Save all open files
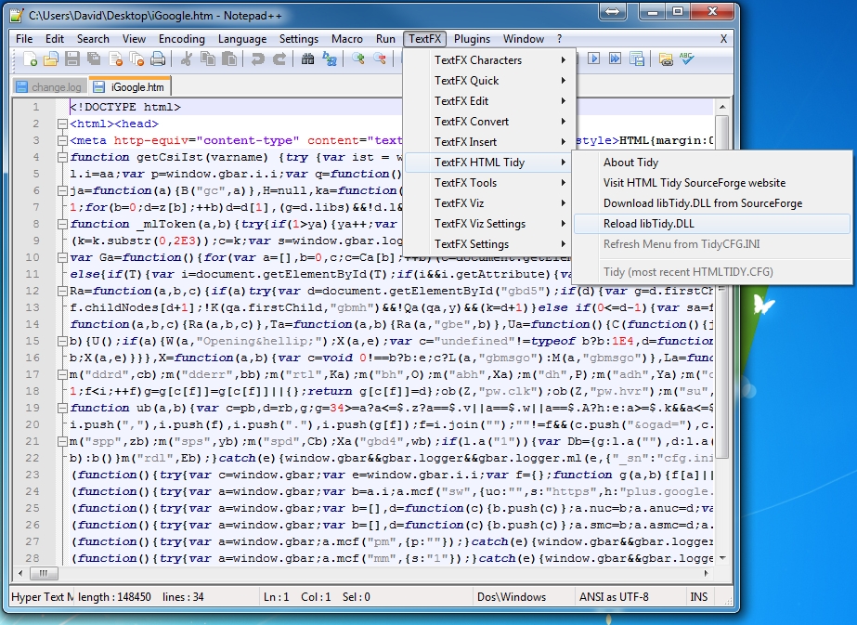The width and height of the screenshot is (857, 625). [92, 59]
